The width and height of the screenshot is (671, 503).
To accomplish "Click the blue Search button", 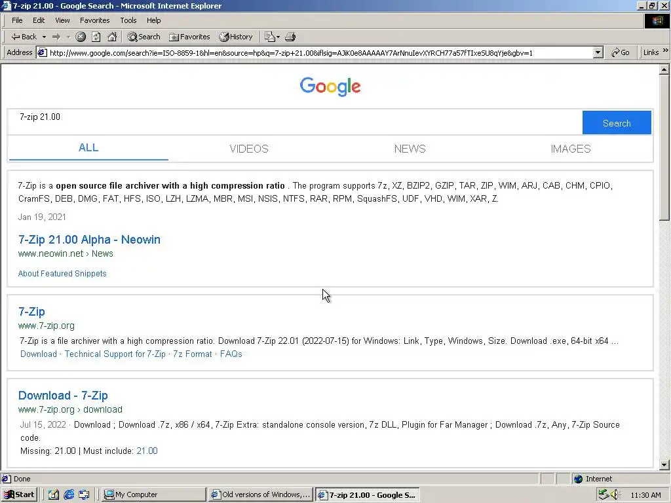I will [x=617, y=122].
